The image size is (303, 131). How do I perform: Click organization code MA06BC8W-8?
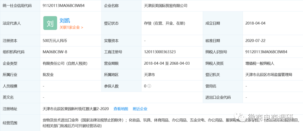click(55, 52)
